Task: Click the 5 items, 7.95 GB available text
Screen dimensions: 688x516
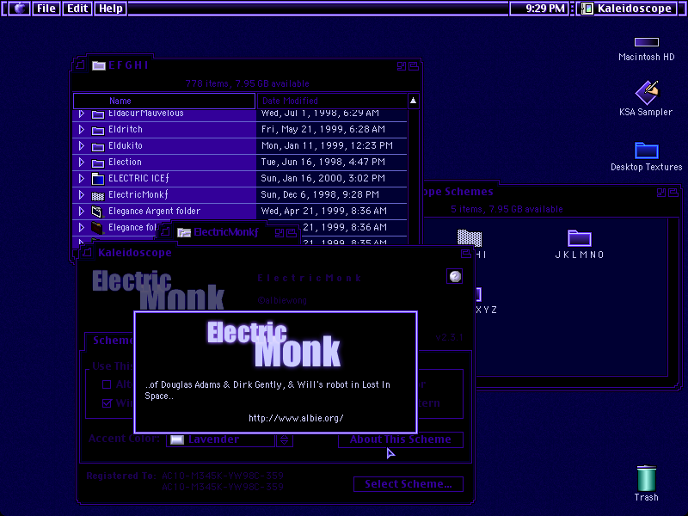Action: 507,209
